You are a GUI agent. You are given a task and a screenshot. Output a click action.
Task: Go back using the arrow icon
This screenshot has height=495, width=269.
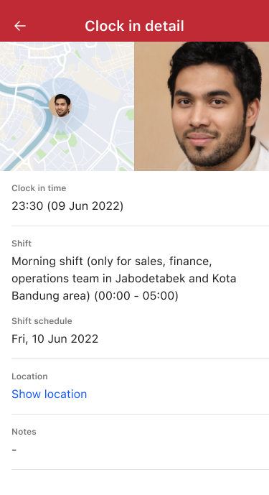coord(20,26)
